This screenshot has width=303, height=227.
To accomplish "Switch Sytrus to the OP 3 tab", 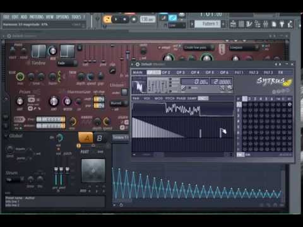I will point(181,73).
